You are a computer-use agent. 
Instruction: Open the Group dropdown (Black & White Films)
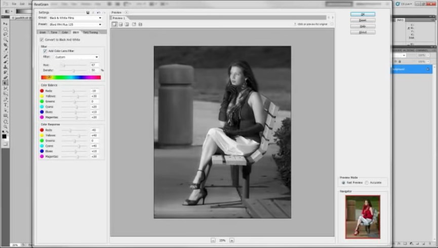[x=77, y=18]
